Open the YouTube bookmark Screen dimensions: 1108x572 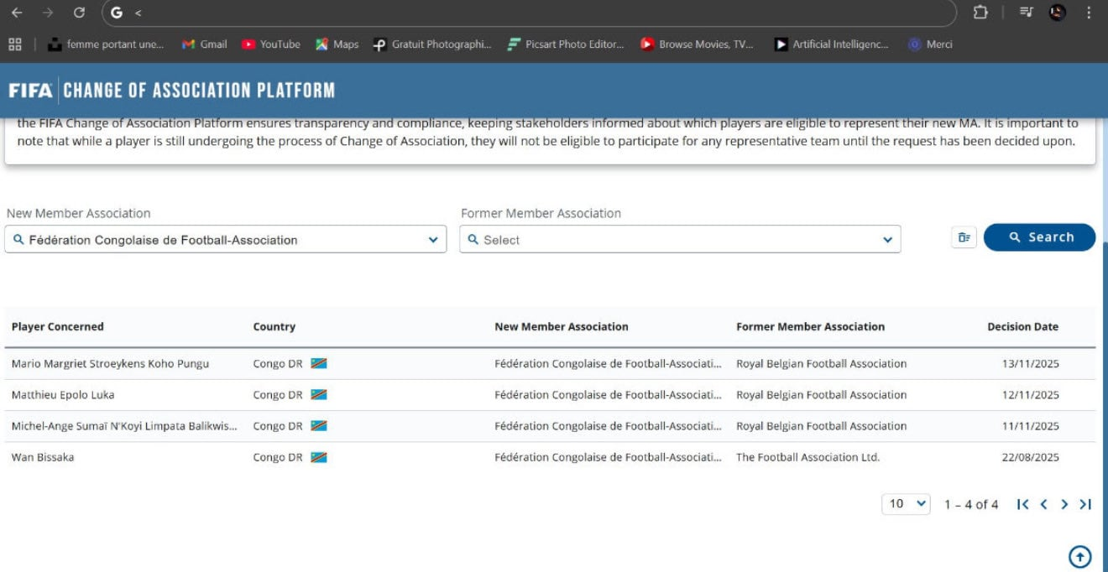[x=270, y=44]
